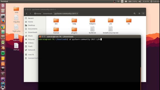Viewport: 160px width, 90px height.
Task: Select the lib folder
Action: click(x=129, y=21)
